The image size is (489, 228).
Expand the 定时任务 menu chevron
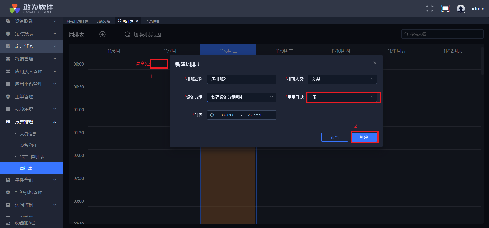55,46
